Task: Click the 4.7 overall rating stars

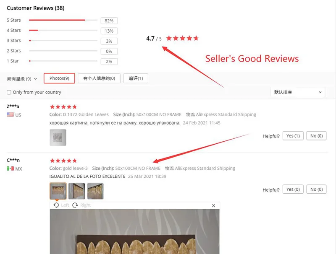Action: 182,38
